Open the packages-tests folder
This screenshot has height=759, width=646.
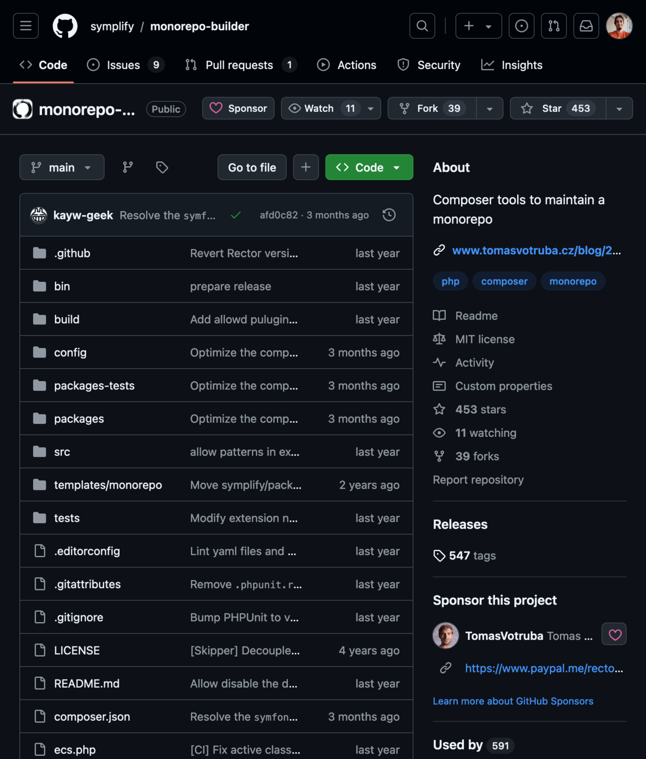pyautogui.click(x=94, y=386)
